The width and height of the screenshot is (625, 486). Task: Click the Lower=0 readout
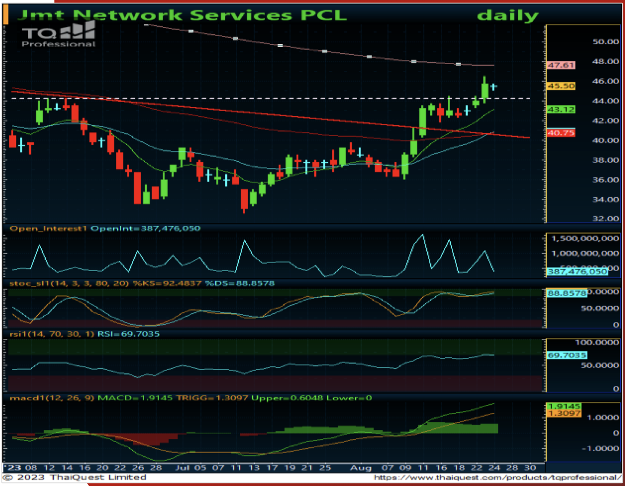pos(349,398)
